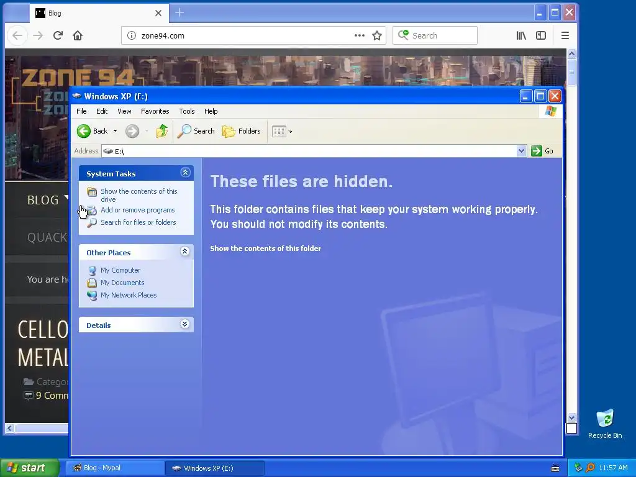Click the Go button beside address

542,151
